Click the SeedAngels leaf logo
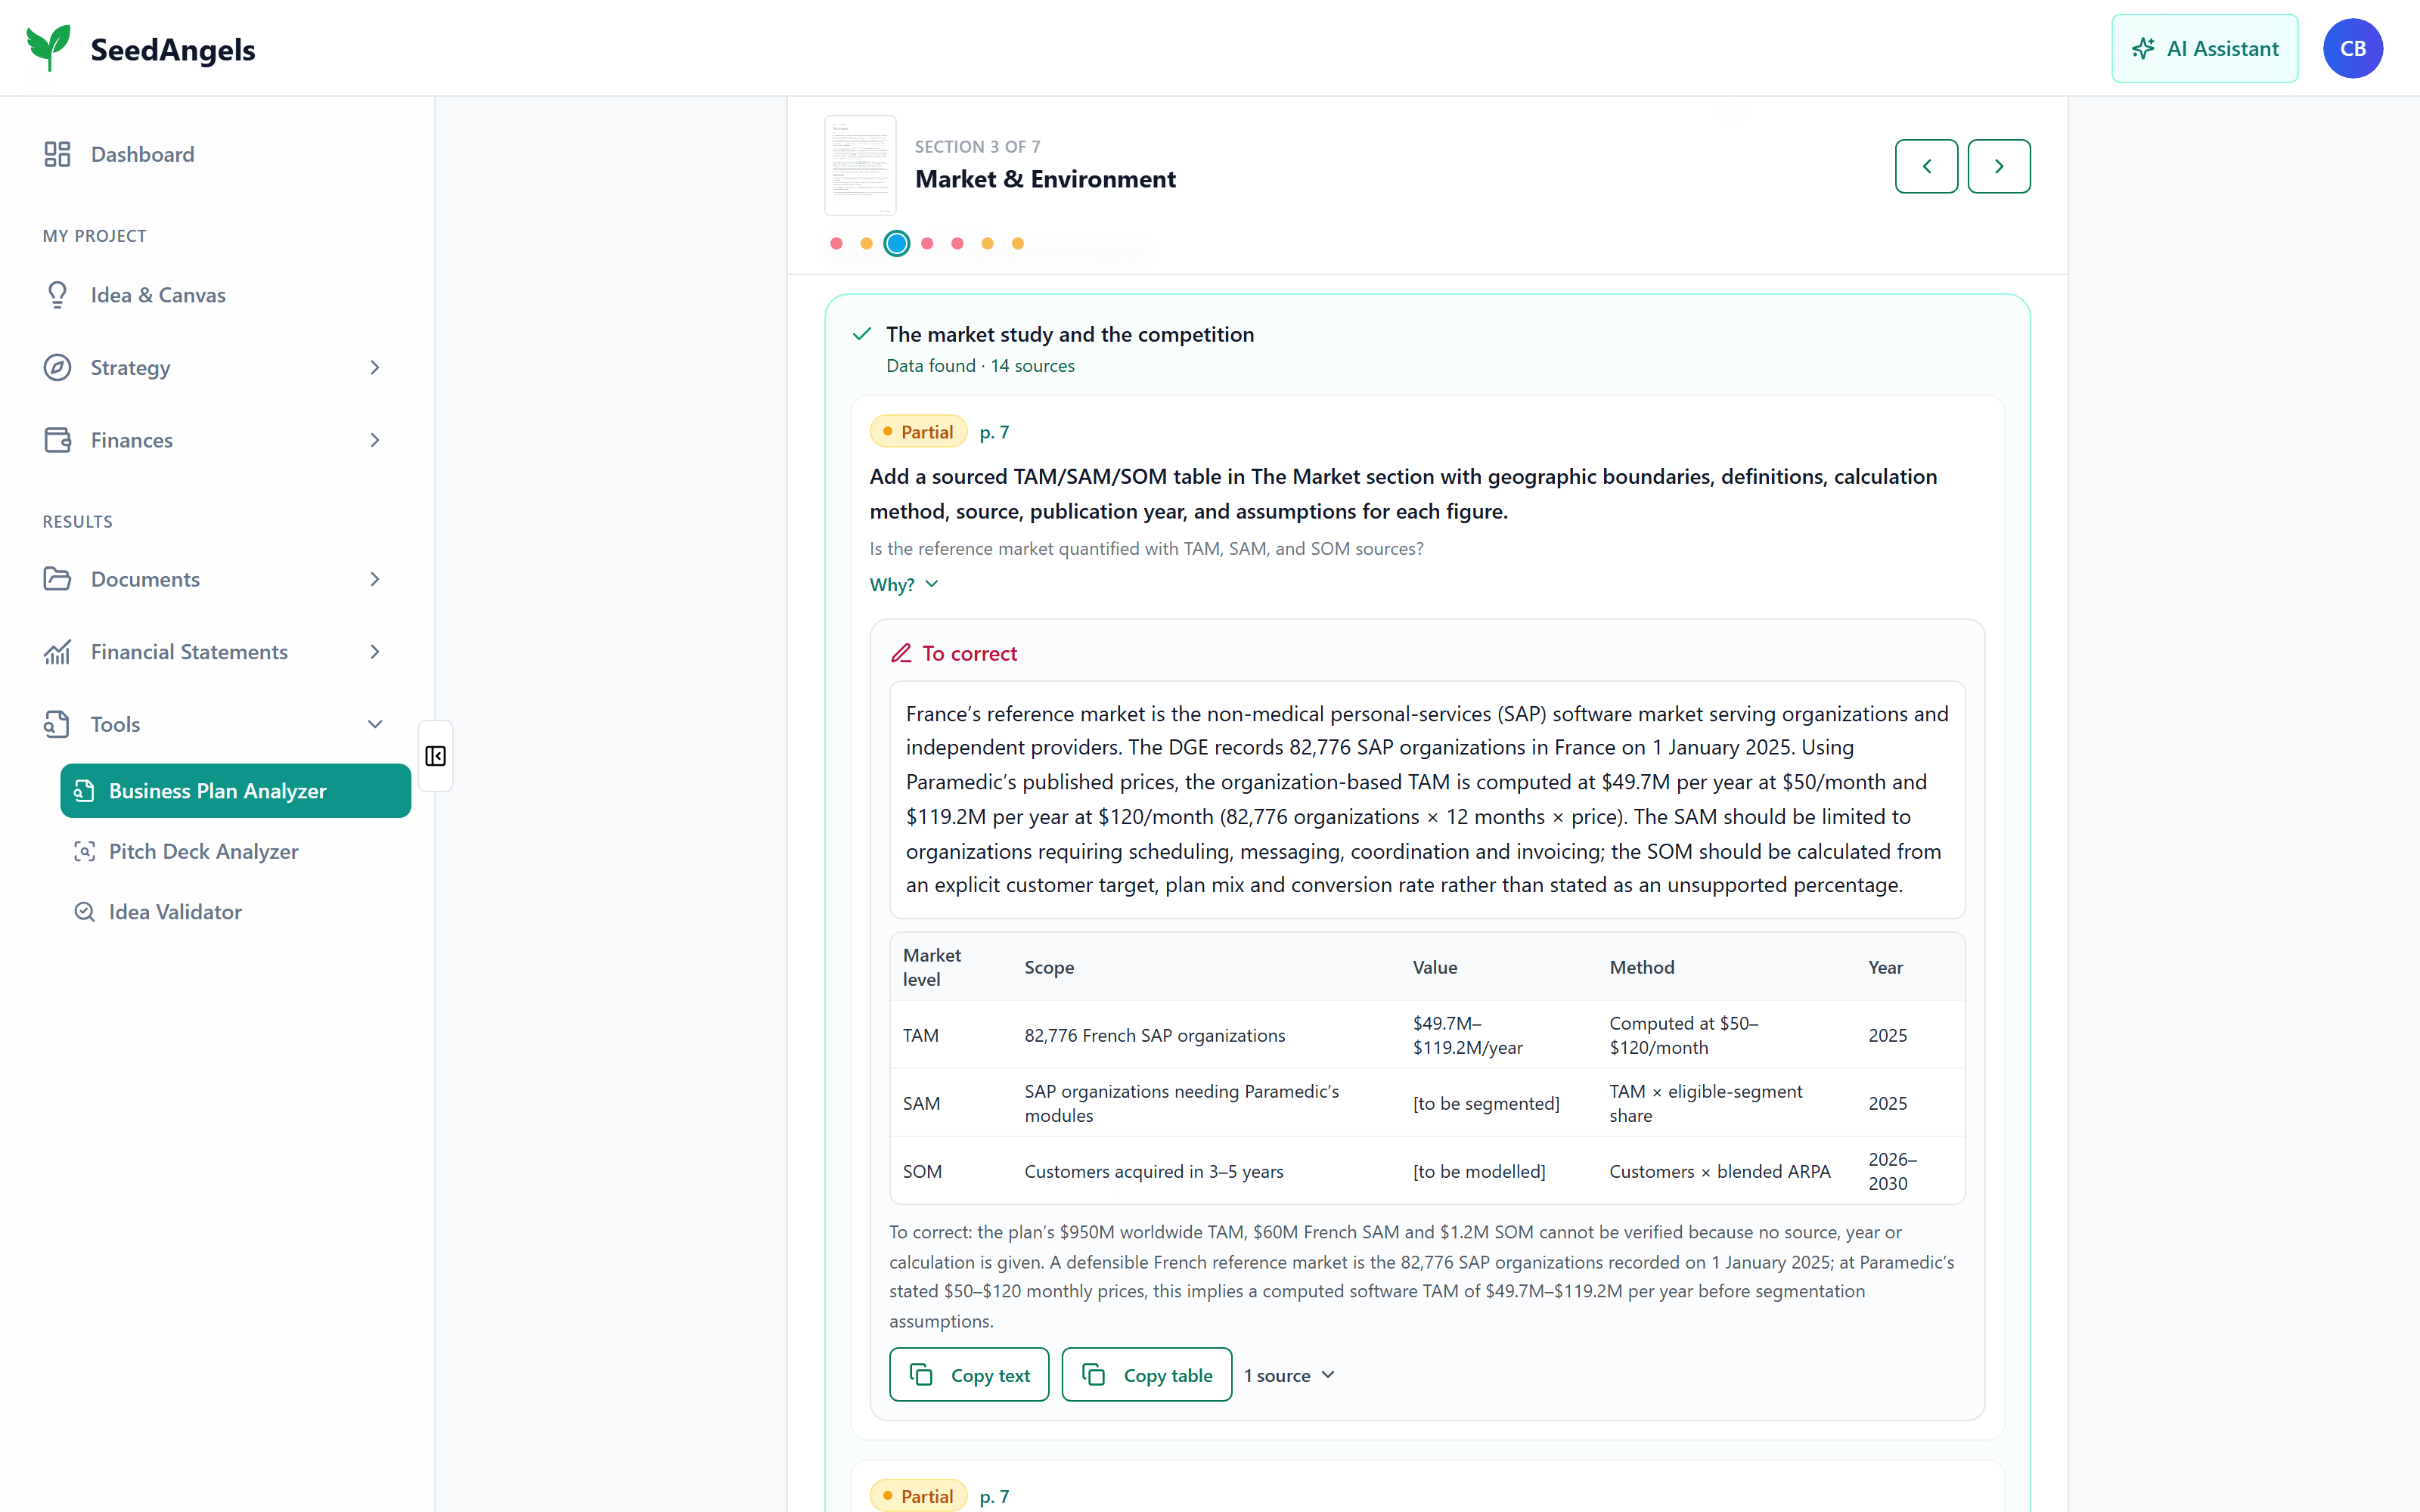This screenshot has width=2420, height=1512. [48, 48]
